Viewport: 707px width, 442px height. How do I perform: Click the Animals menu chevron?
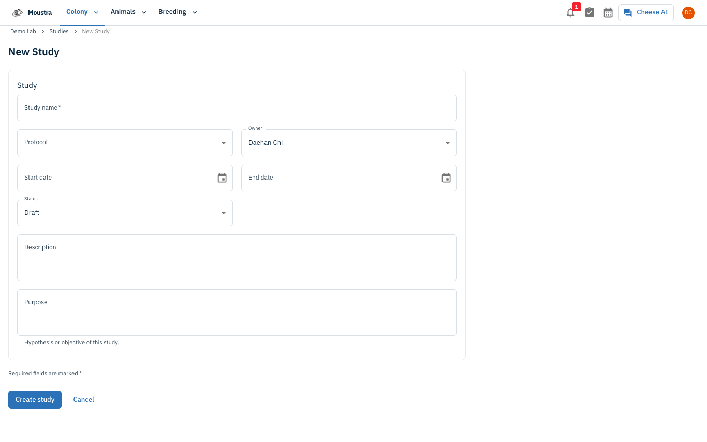144,12
